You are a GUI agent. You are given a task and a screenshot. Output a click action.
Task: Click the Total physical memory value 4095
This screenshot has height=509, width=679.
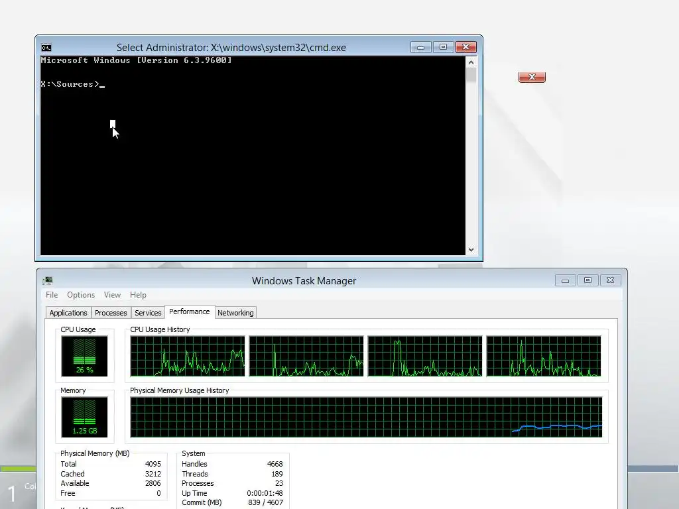153,464
